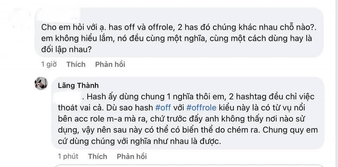Screen dimensions: 338x167
Task: Click the partial comment bubble at bottom edge
Action: pos(190,165)
